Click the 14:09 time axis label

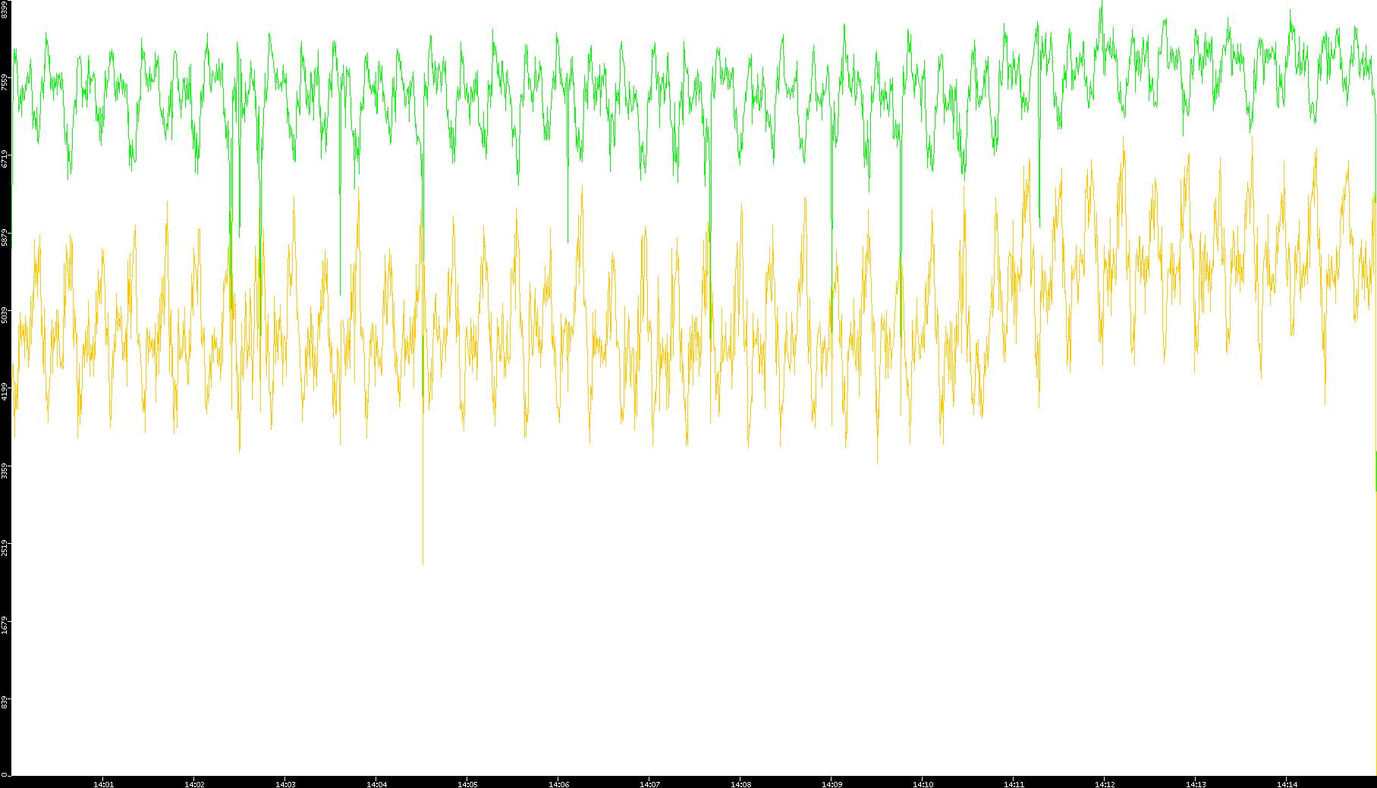point(832,784)
